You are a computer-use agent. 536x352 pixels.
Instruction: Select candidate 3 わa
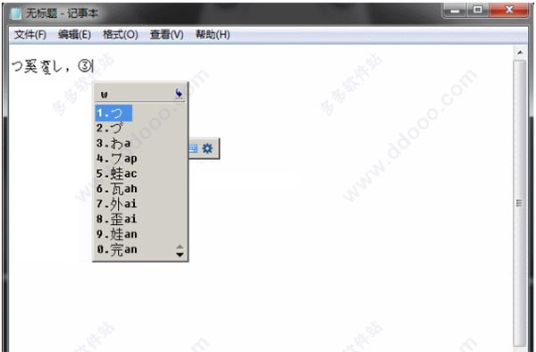[x=113, y=143]
